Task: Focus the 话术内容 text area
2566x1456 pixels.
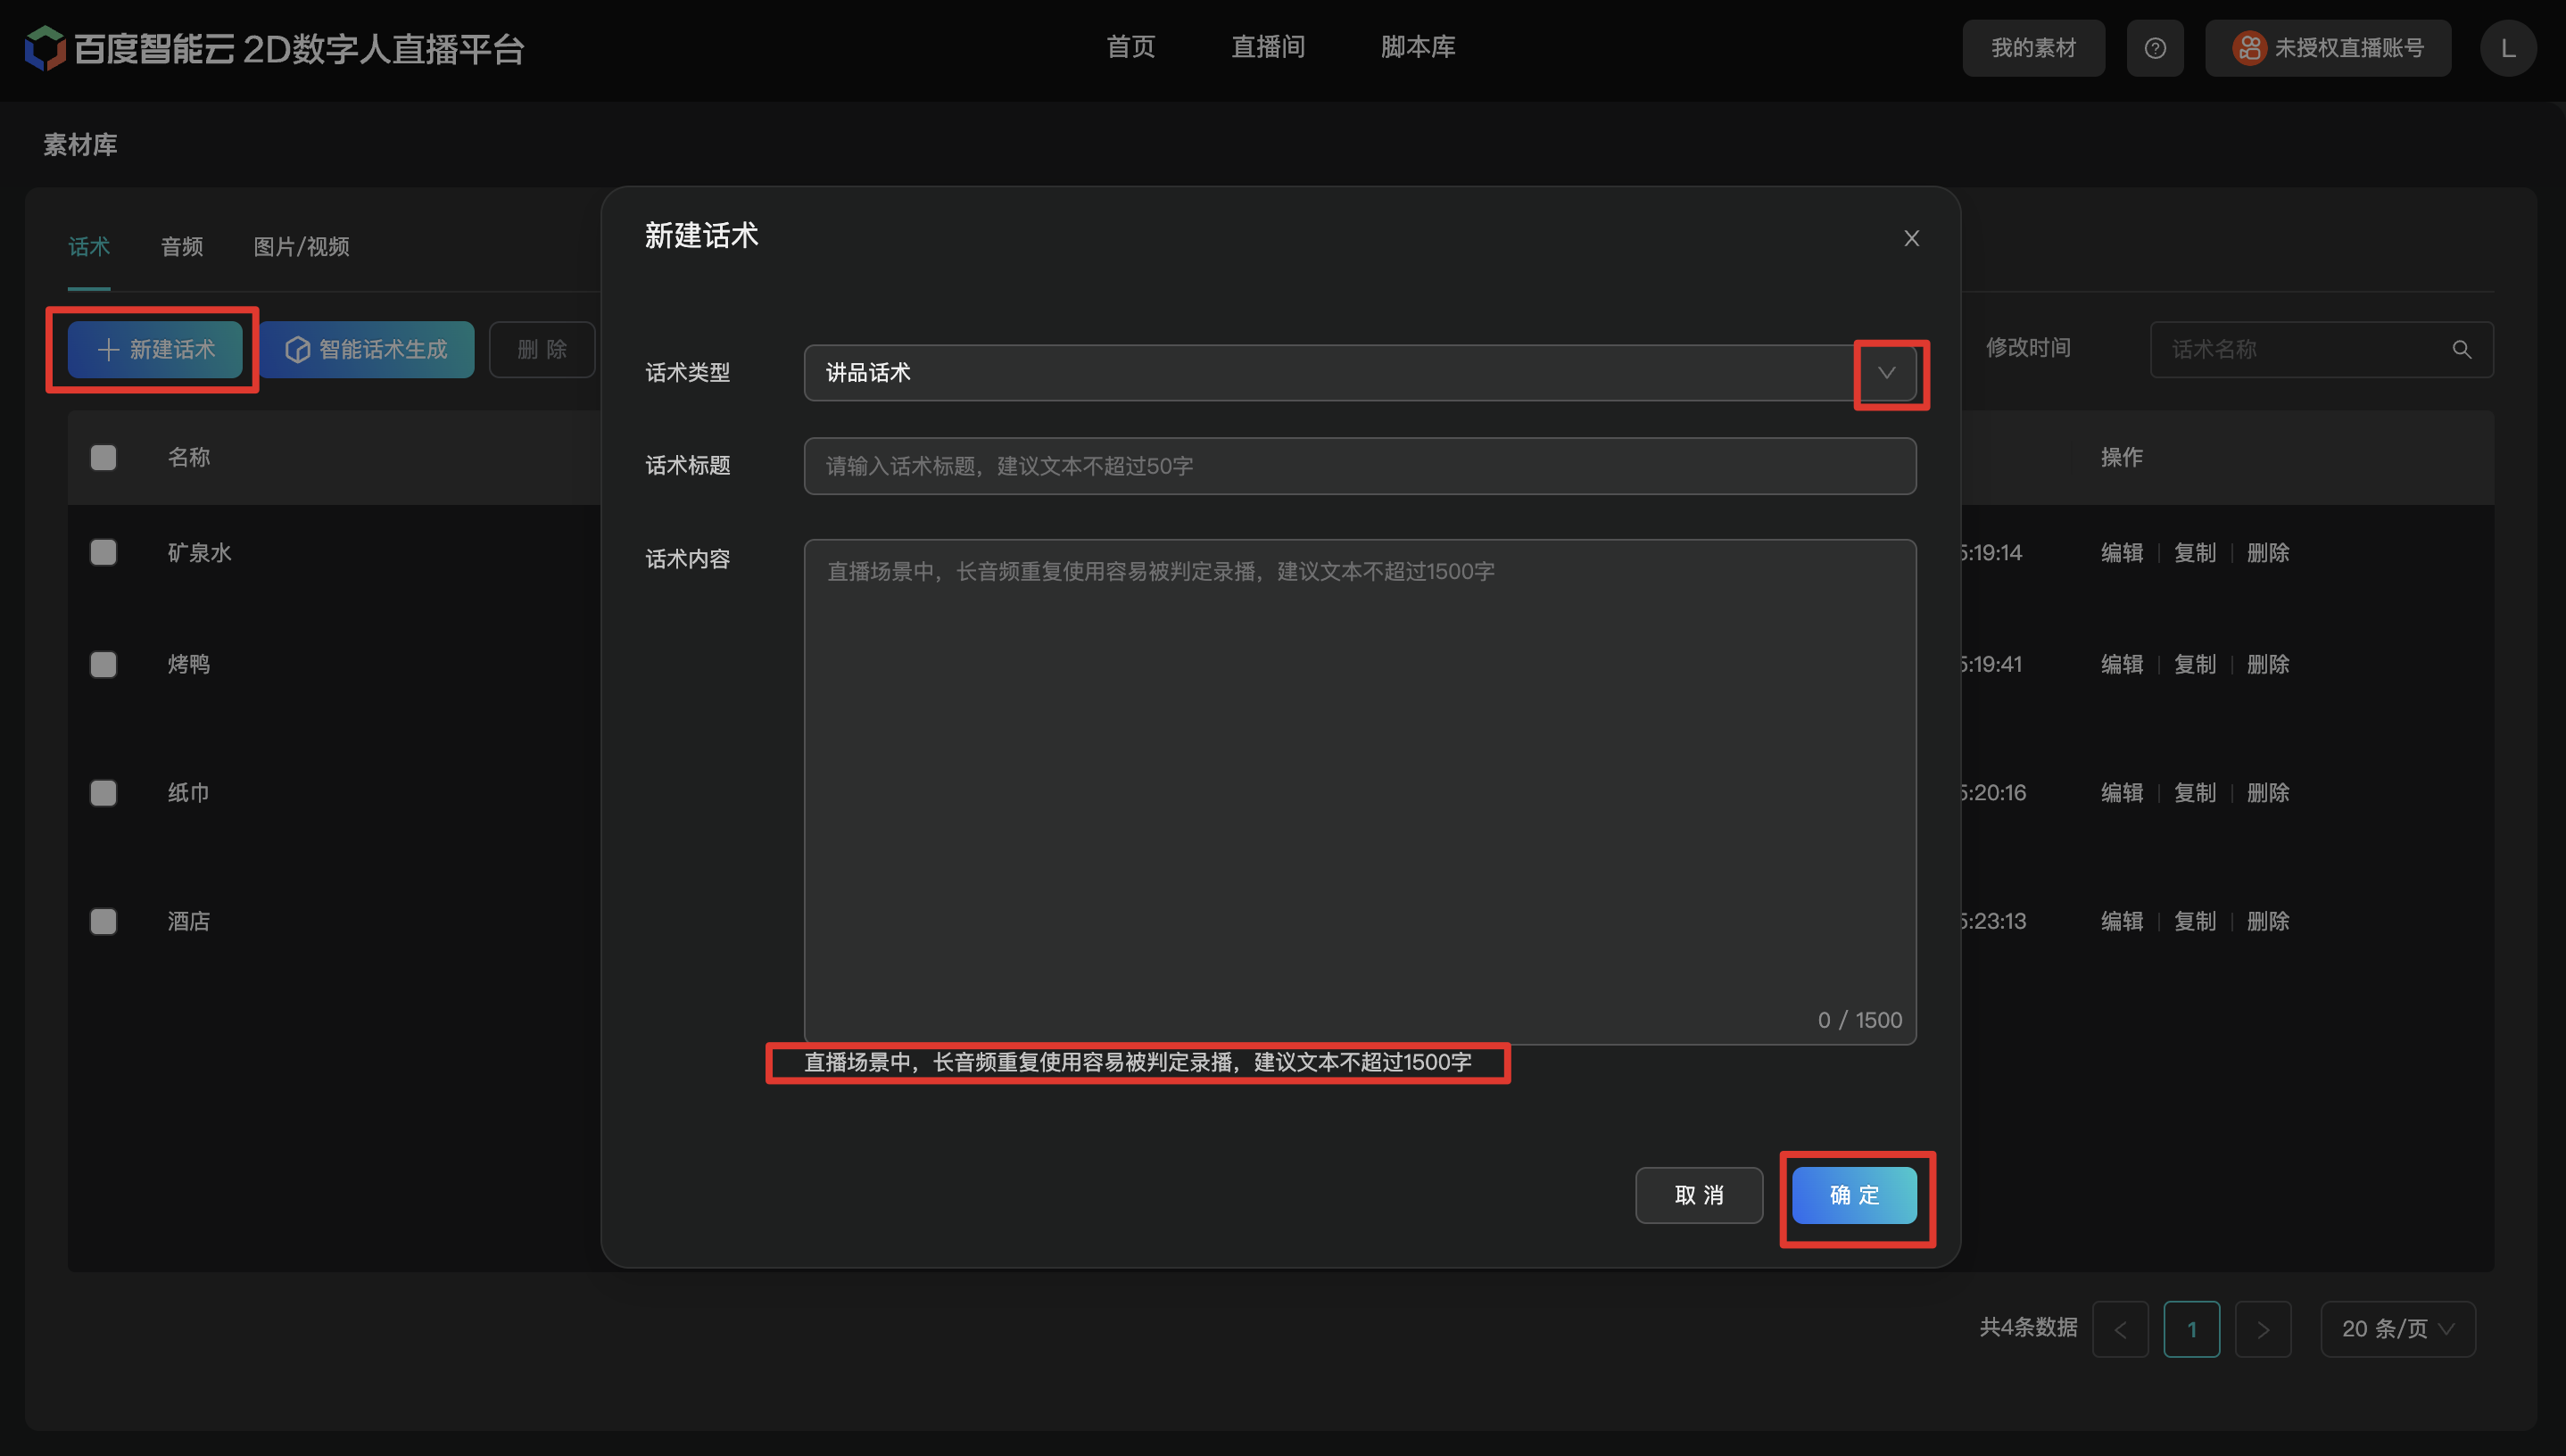Action: [1360, 792]
